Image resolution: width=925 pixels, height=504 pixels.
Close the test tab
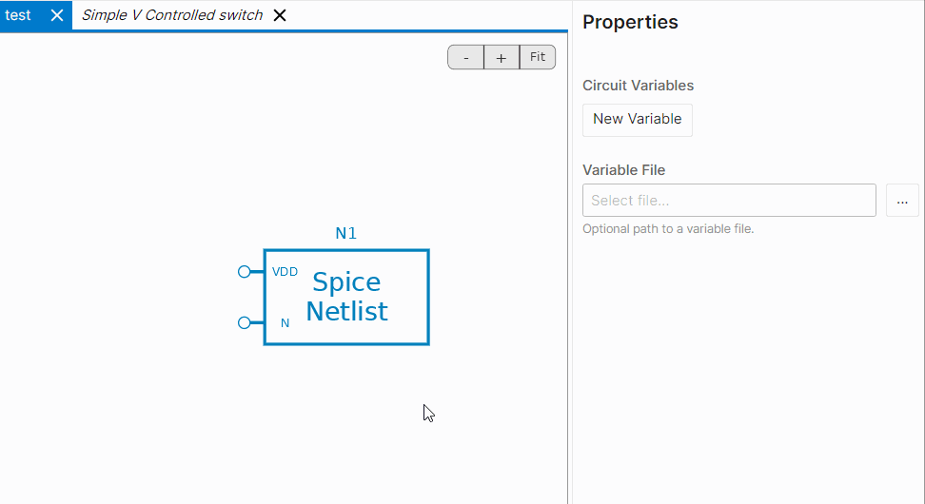57,15
